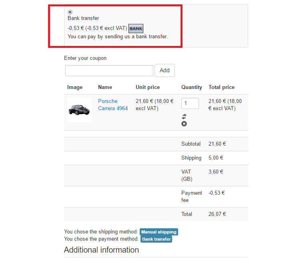
Task: Open the Porsche Carrera product thumbnail
Action: [x=79, y=110]
